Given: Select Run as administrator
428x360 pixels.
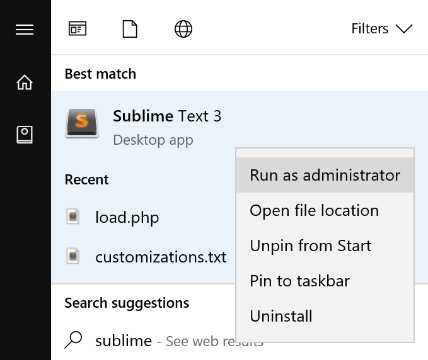Looking at the screenshot, I should click(325, 175).
